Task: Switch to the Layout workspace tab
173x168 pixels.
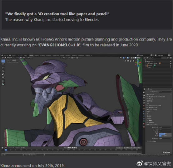Action: coord(31,55)
